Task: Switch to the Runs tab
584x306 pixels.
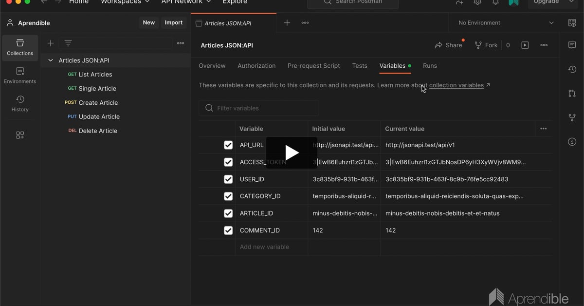Action: pos(430,66)
